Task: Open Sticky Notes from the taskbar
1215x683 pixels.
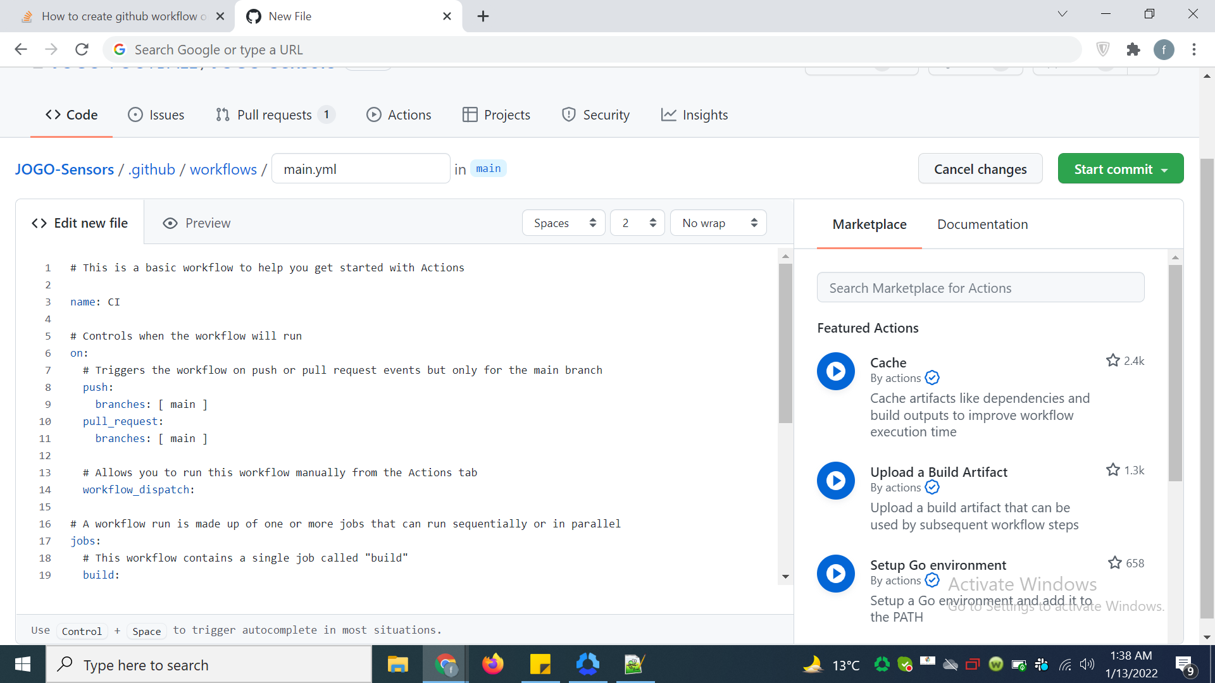Action: 540,664
